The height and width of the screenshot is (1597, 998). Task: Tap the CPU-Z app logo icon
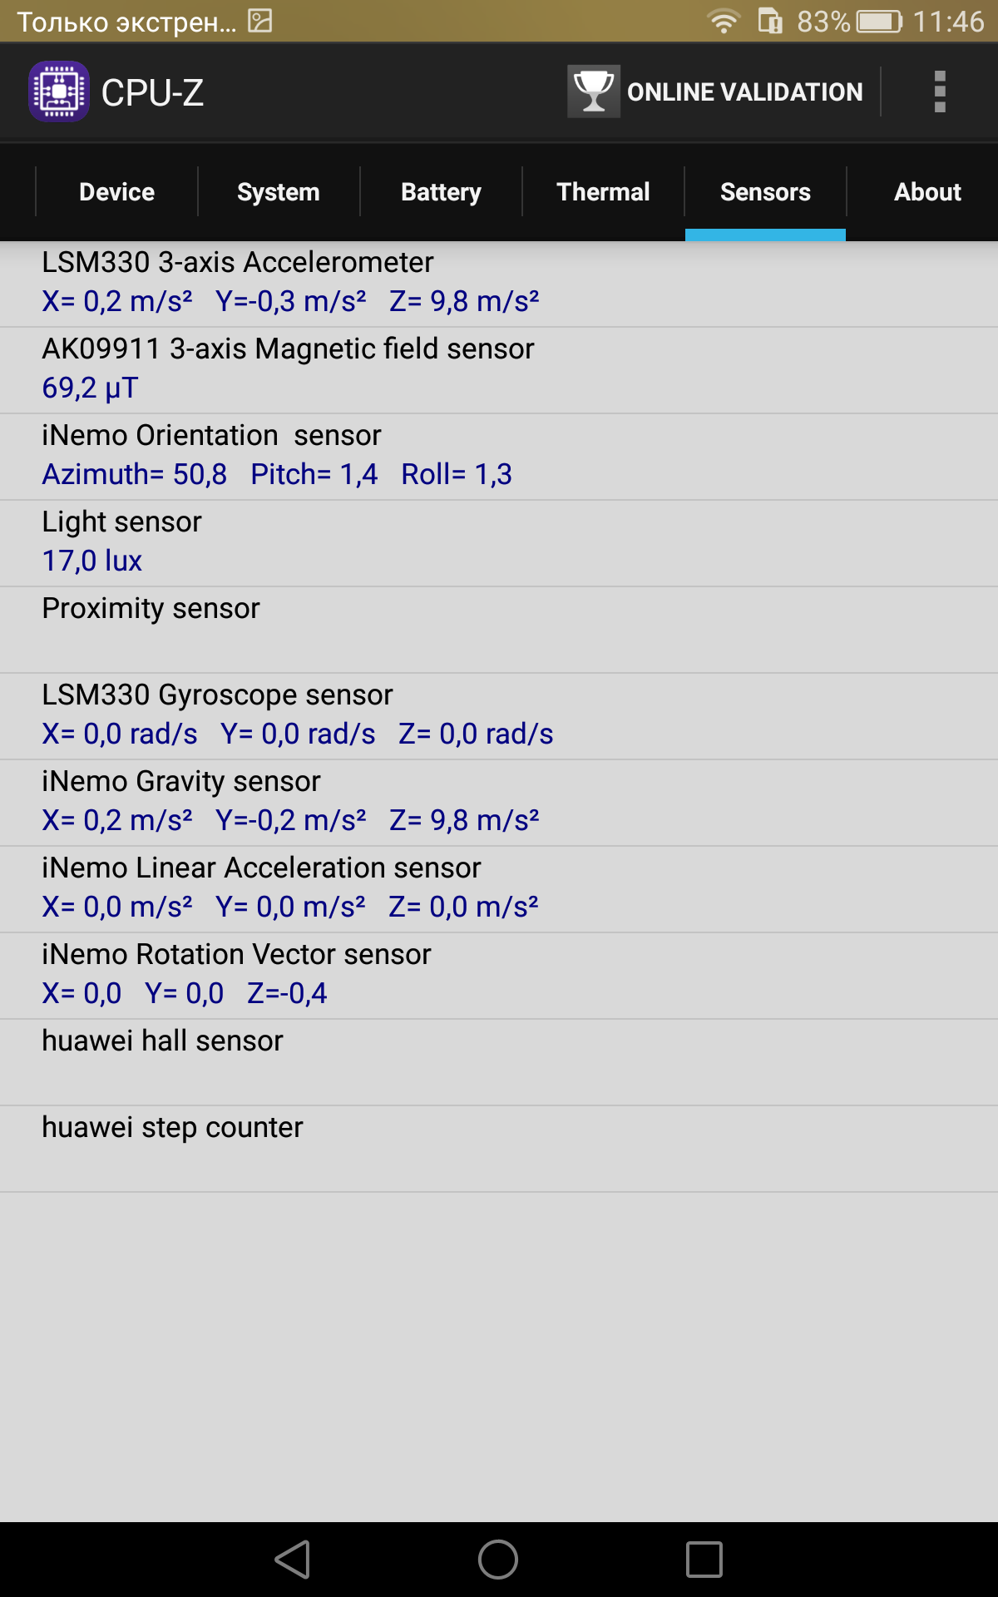click(59, 91)
